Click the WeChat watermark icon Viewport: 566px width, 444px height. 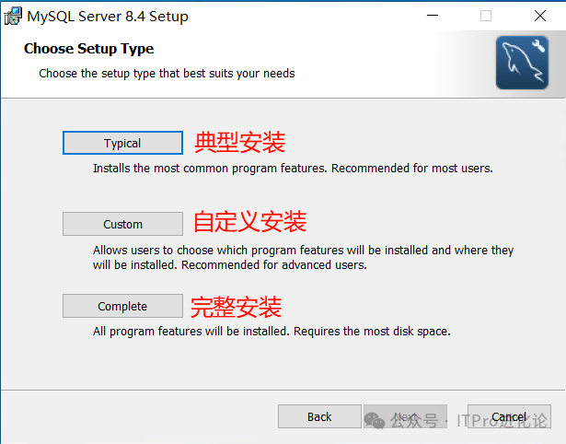point(375,420)
